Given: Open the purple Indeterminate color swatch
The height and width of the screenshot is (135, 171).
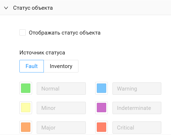Looking at the screenshot, I should [101, 108].
